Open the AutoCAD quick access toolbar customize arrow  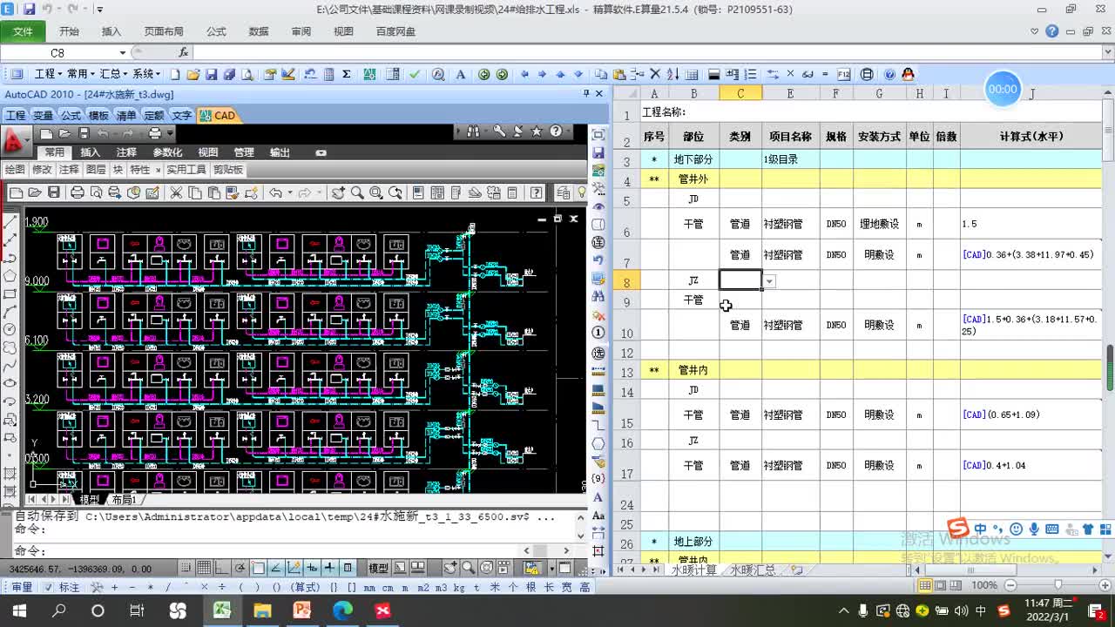171,133
